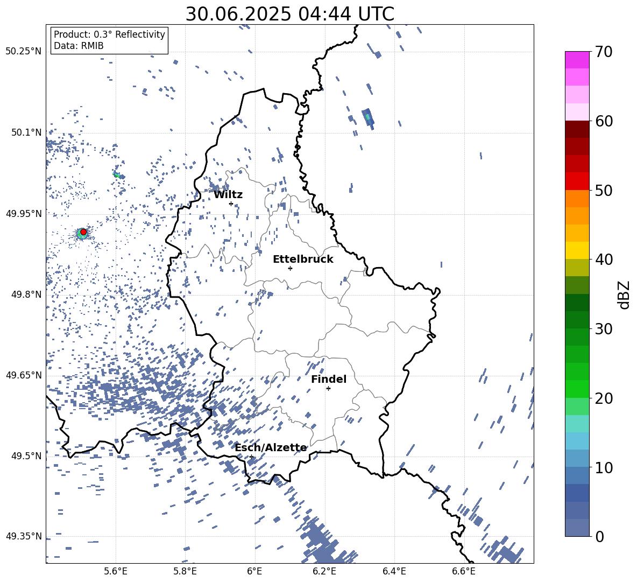
Task: Pick the bottom slate-blue colorbar segment at 0
Action: point(577,528)
